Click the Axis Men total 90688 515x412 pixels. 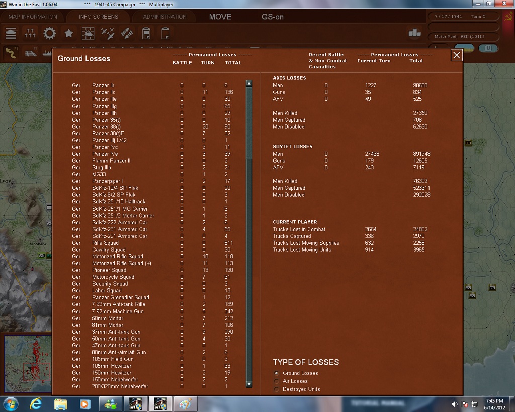pyautogui.click(x=420, y=85)
